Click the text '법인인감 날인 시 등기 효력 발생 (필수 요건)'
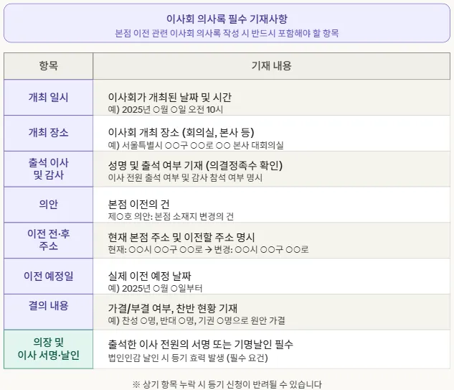Screen dimensions: 454x390 188,358
